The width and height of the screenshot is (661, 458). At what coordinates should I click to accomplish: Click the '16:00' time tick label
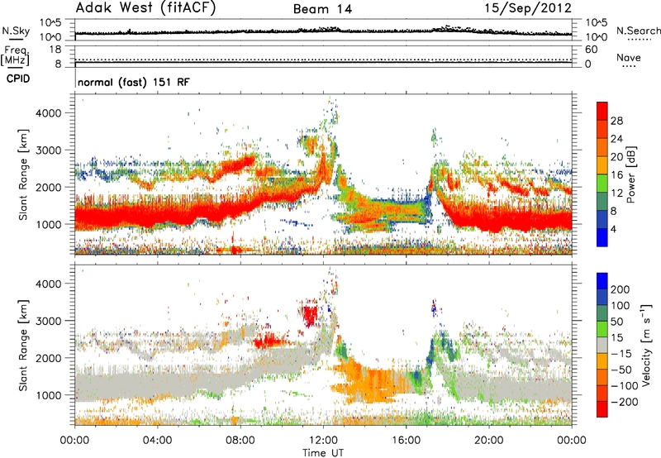pyautogui.click(x=406, y=441)
